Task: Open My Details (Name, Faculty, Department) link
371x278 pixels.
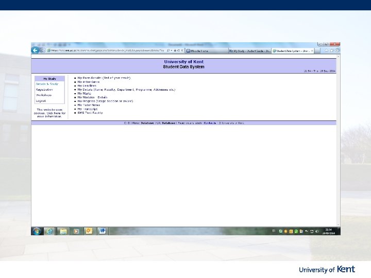Action: [x=126, y=90]
